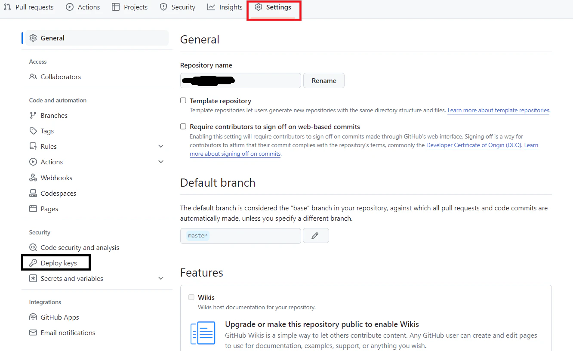Screen dimensions: 573x351
Task: Click the Actions play icon in sidebar
Action: (x=33, y=162)
